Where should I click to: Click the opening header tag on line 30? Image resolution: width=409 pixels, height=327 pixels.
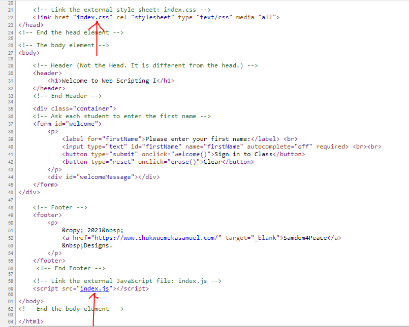click(47, 73)
